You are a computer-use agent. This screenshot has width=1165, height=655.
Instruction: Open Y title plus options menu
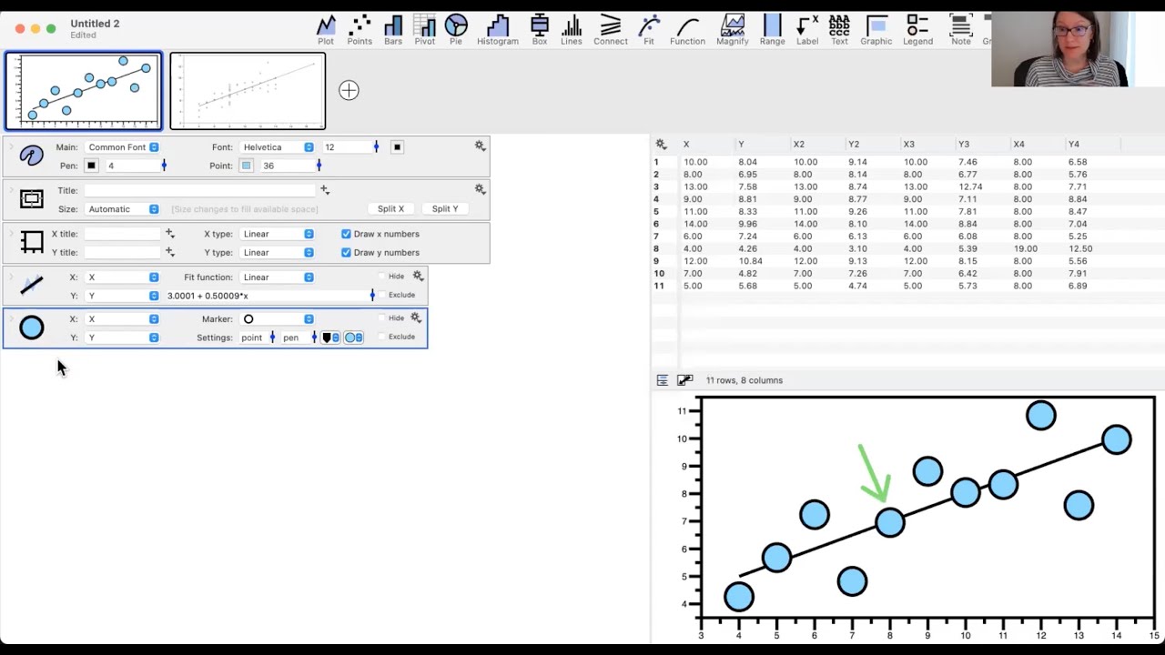(x=169, y=252)
